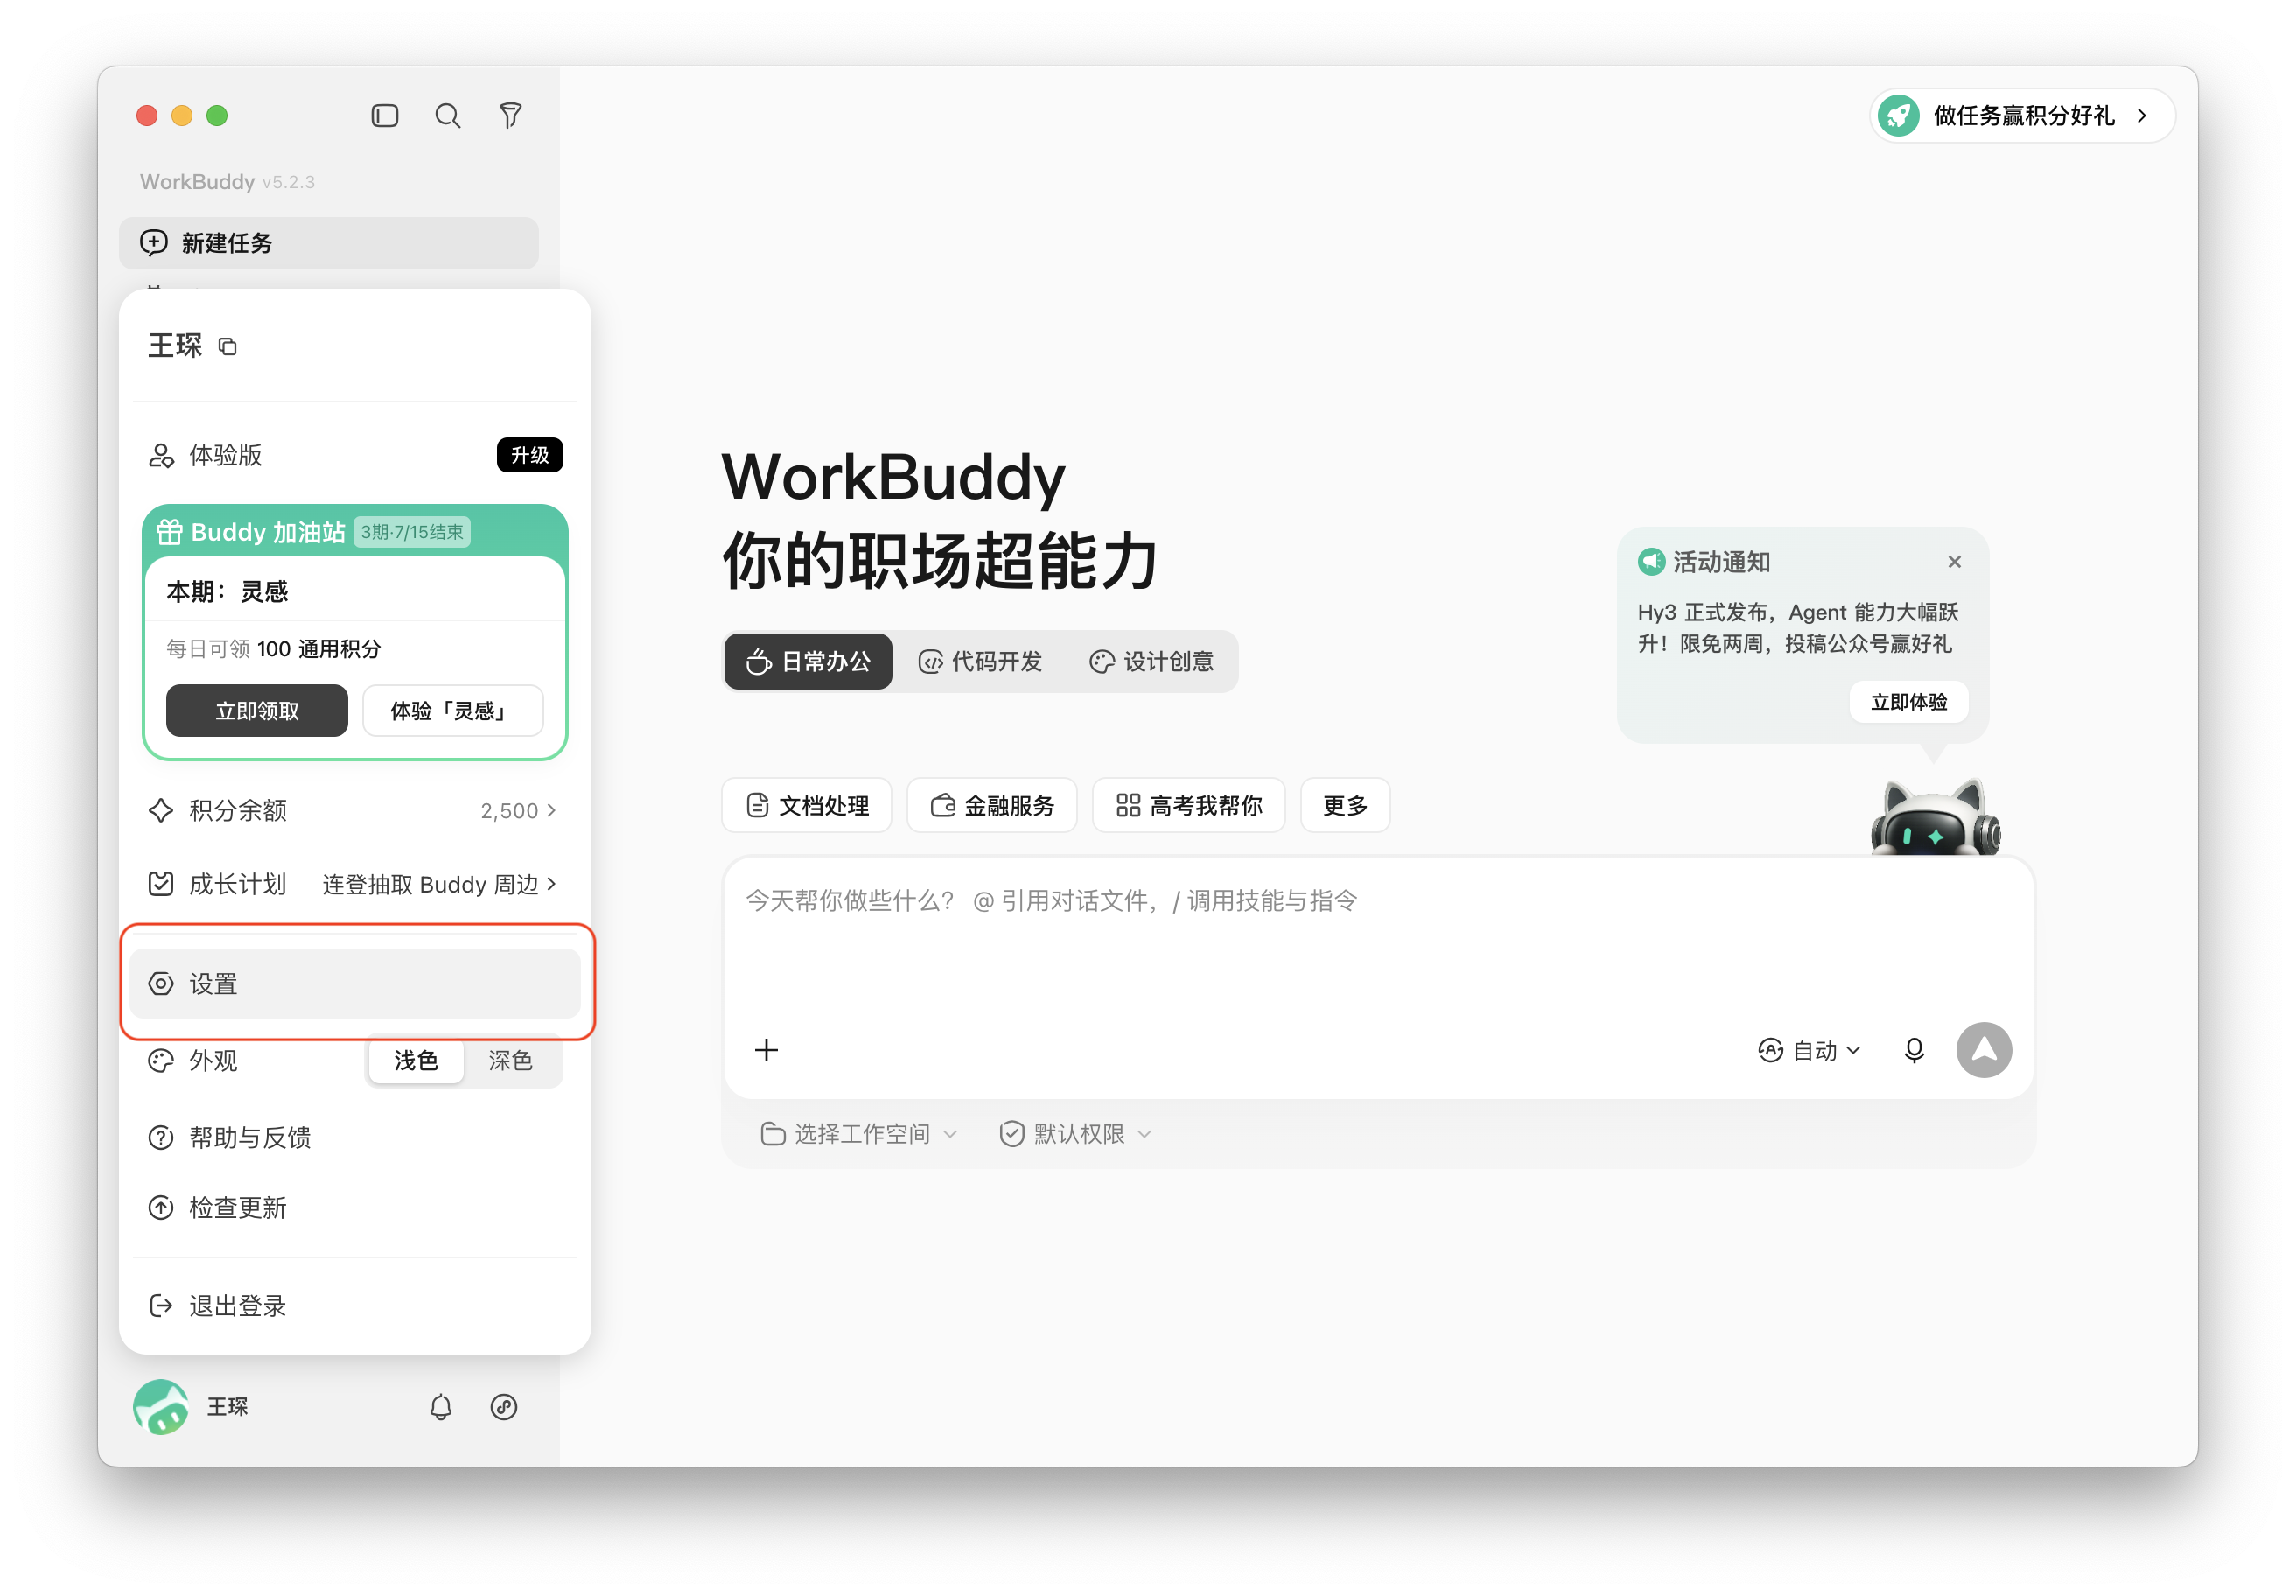This screenshot has width=2296, height=1596.
Task: Choose 高考我帮你 quick category
Action: click(x=1189, y=805)
